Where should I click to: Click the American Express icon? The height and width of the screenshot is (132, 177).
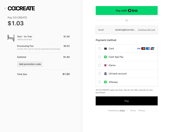tap(148, 49)
